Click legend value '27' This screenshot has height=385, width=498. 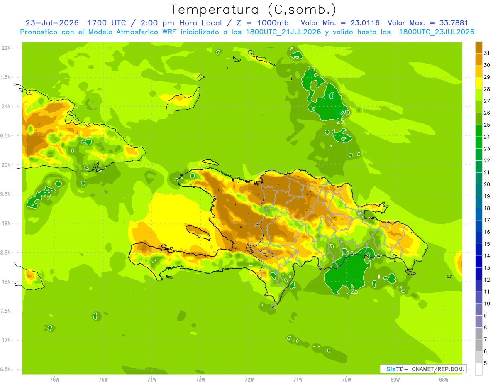[x=487, y=101]
